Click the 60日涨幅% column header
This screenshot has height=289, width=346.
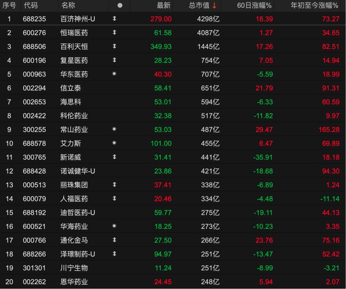[x=254, y=5]
